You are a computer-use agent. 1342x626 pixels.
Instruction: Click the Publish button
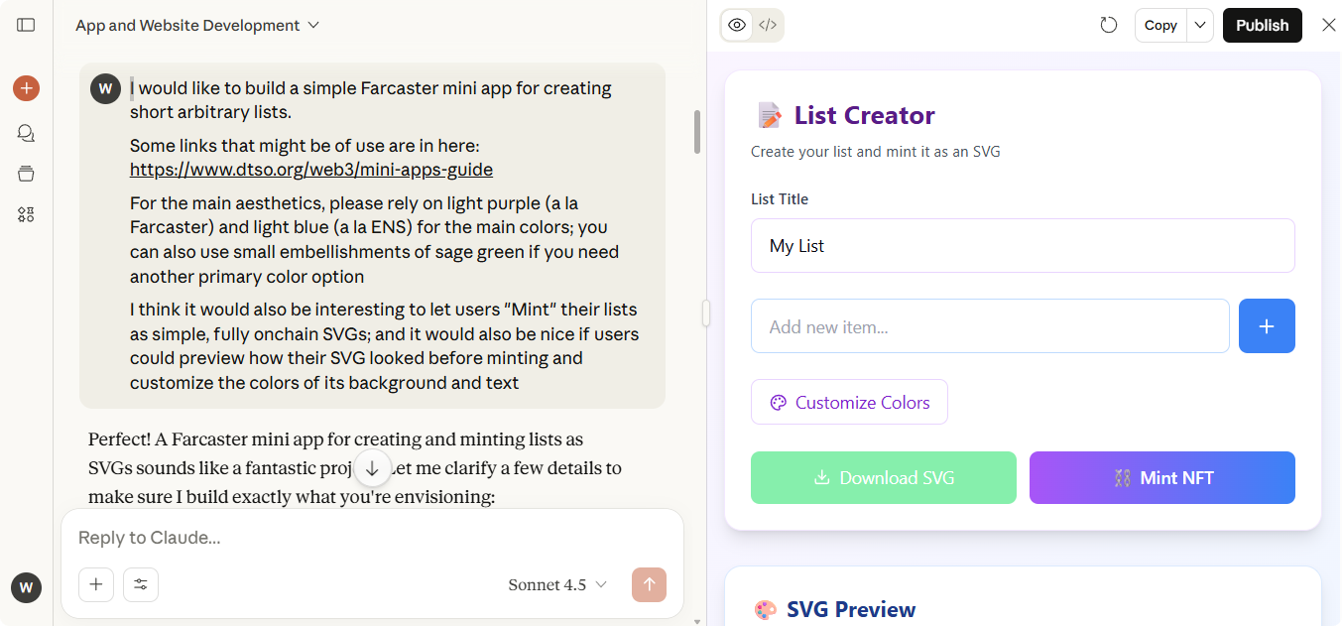[x=1262, y=25]
